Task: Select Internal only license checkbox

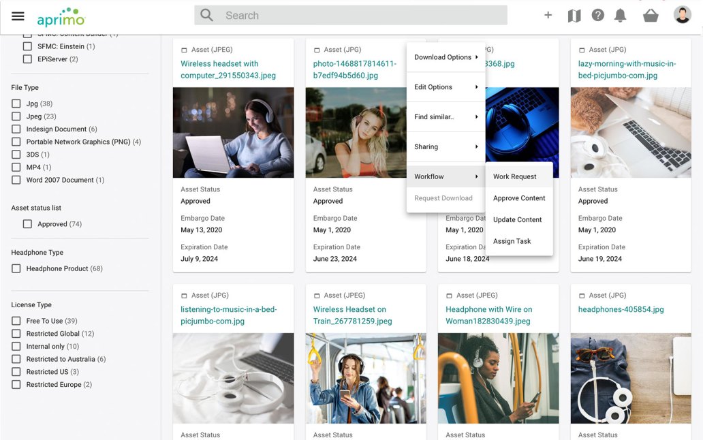Action: pos(16,347)
